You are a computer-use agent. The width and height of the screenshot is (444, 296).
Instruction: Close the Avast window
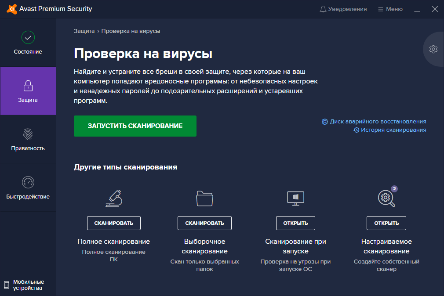coord(435,9)
